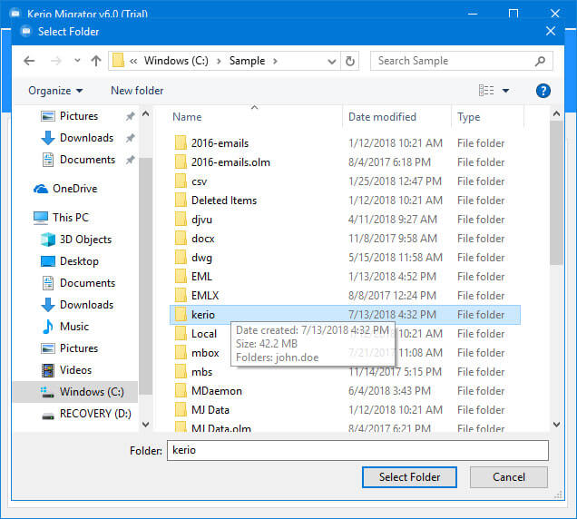Cancel the Select Folder dialog
Screen dimensions: 577x519
[509, 477]
